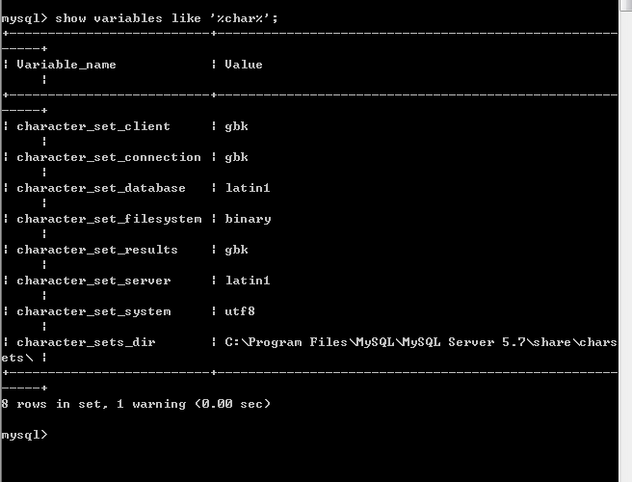Click the character_set_filesystem variable name
The width and height of the screenshot is (632, 482).
click(x=109, y=219)
